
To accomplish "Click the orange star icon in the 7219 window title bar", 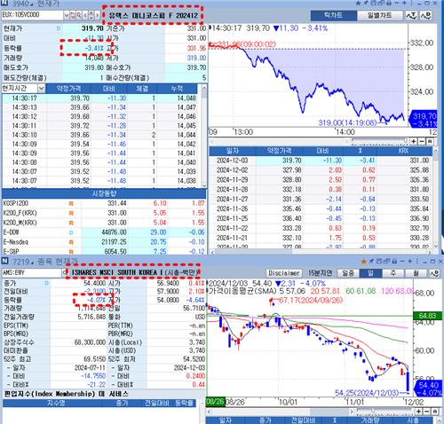I will tap(364, 262).
